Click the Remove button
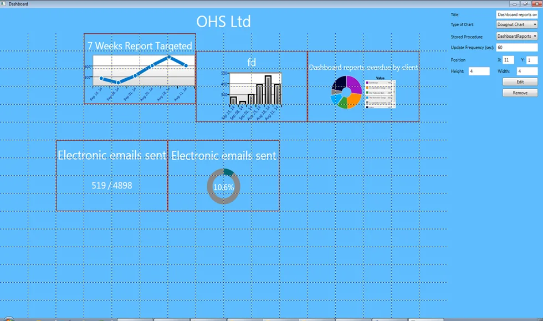This screenshot has width=543, height=321. pos(520,93)
